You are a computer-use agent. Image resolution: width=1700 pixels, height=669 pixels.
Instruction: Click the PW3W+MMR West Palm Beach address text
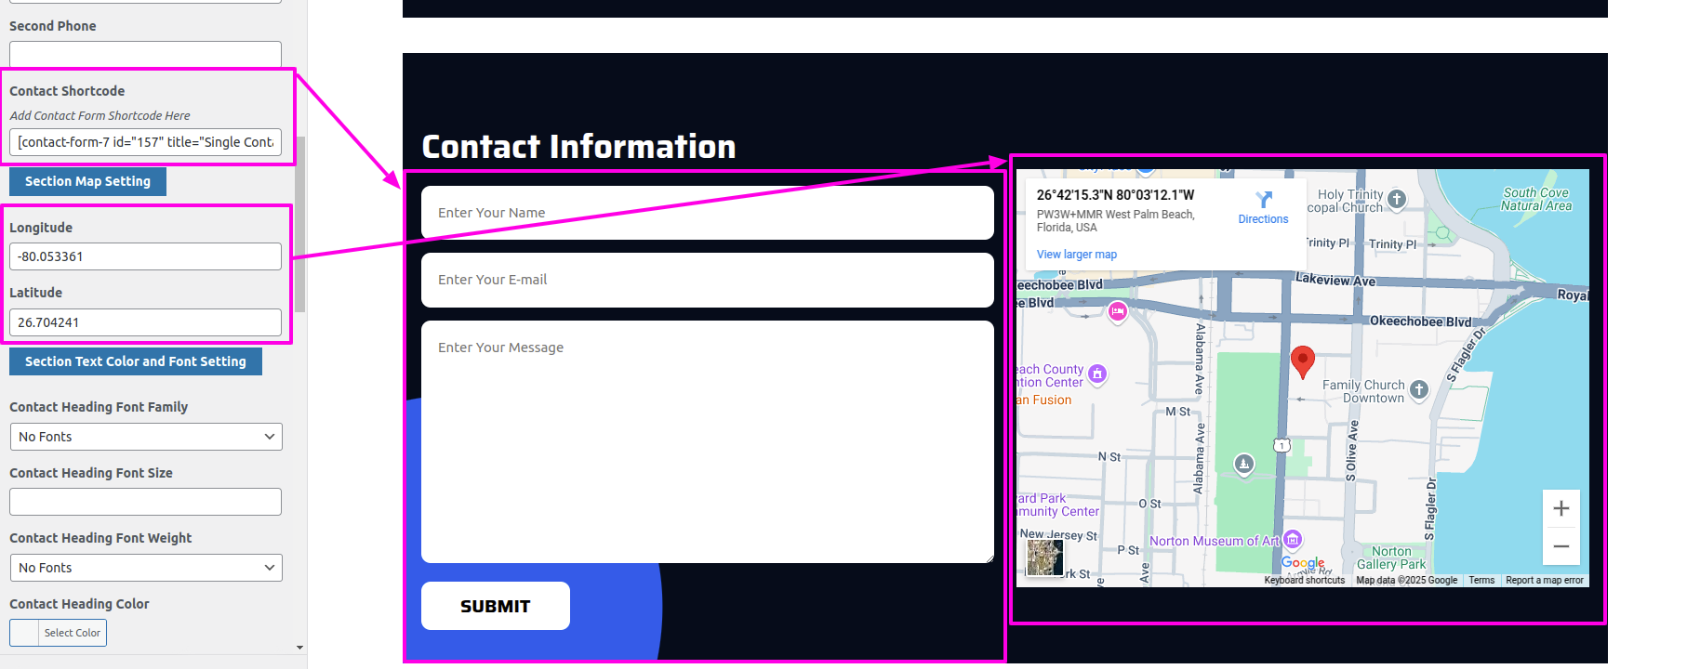[1116, 221]
